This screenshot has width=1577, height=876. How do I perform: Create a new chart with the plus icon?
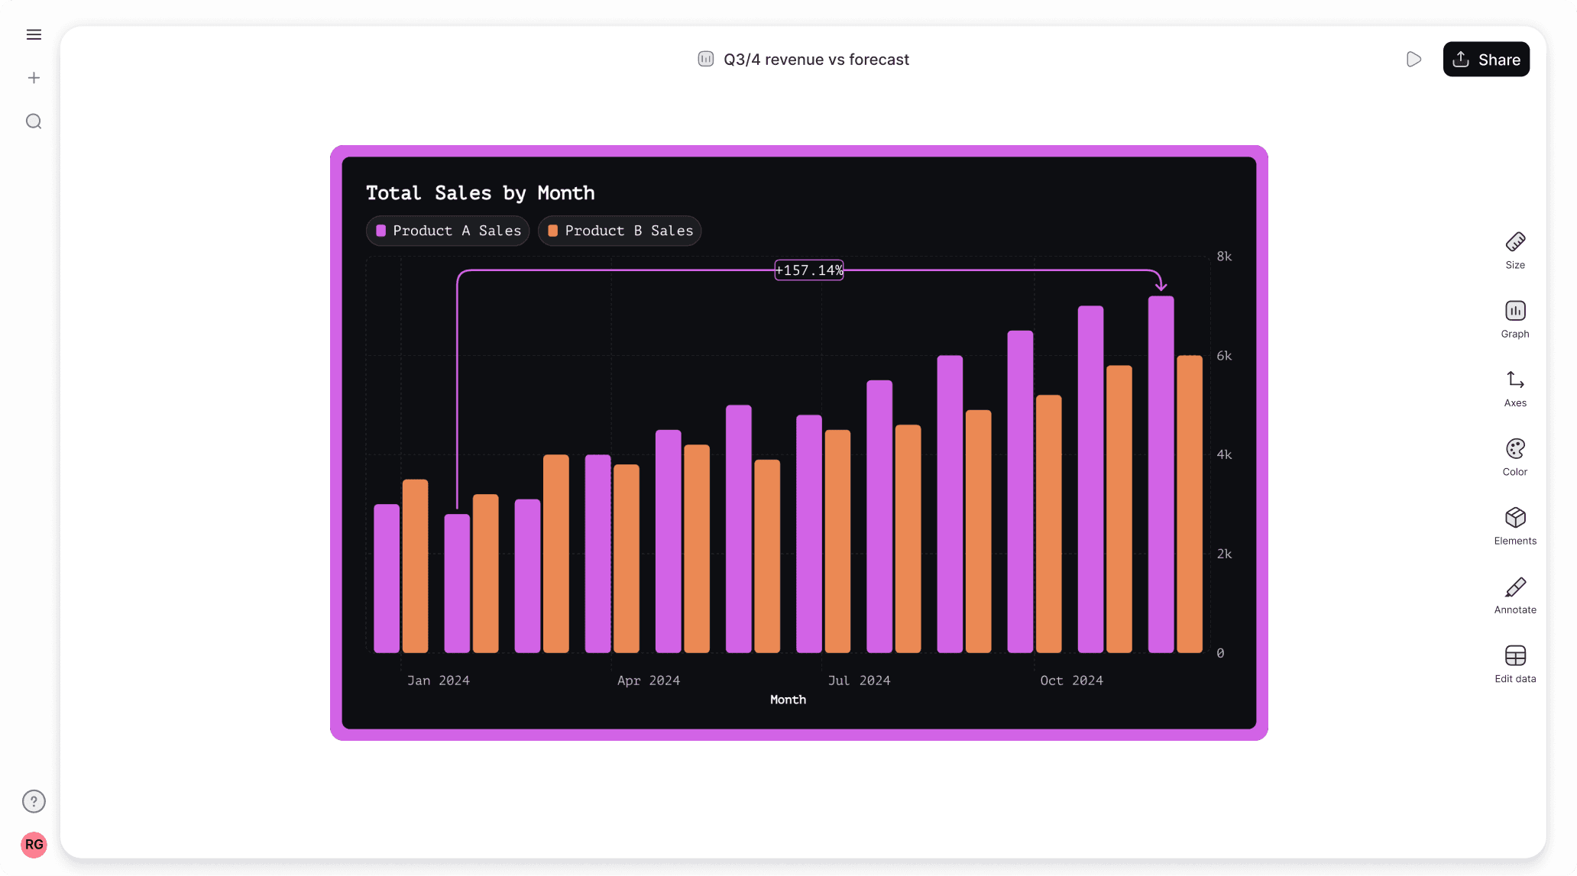(34, 77)
